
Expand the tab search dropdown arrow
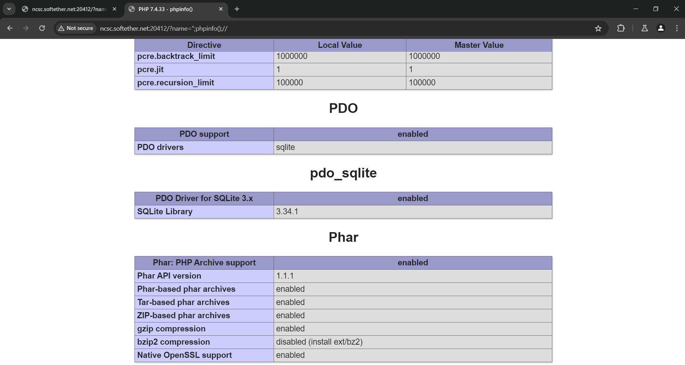coord(9,9)
